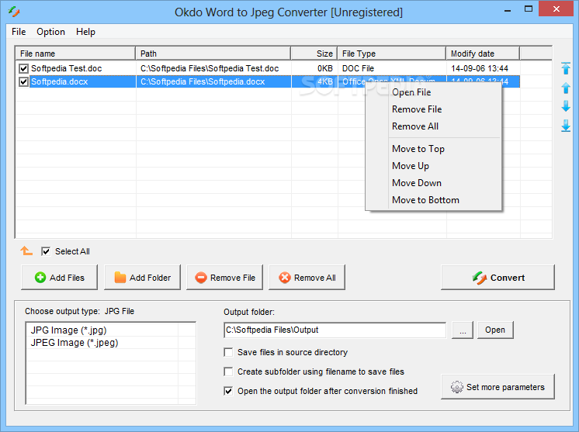This screenshot has width=579, height=432.
Task: Maximize the converter window
Action: point(529,9)
